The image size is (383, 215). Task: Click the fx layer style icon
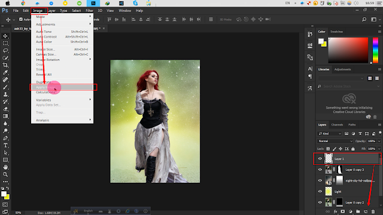point(335,211)
